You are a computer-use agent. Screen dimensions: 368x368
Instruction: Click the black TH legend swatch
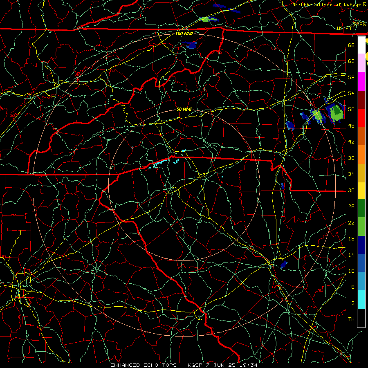point(361,318)
